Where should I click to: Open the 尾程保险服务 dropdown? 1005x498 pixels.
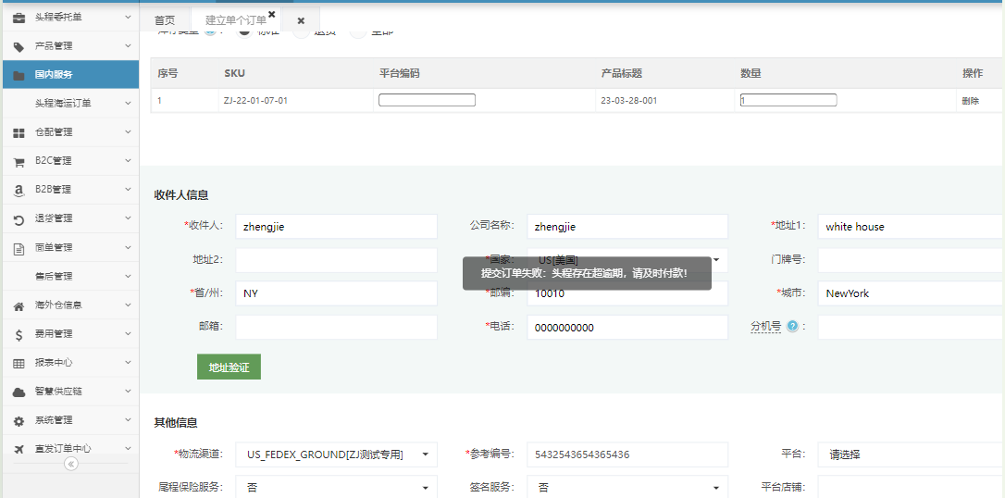[337, 488]
